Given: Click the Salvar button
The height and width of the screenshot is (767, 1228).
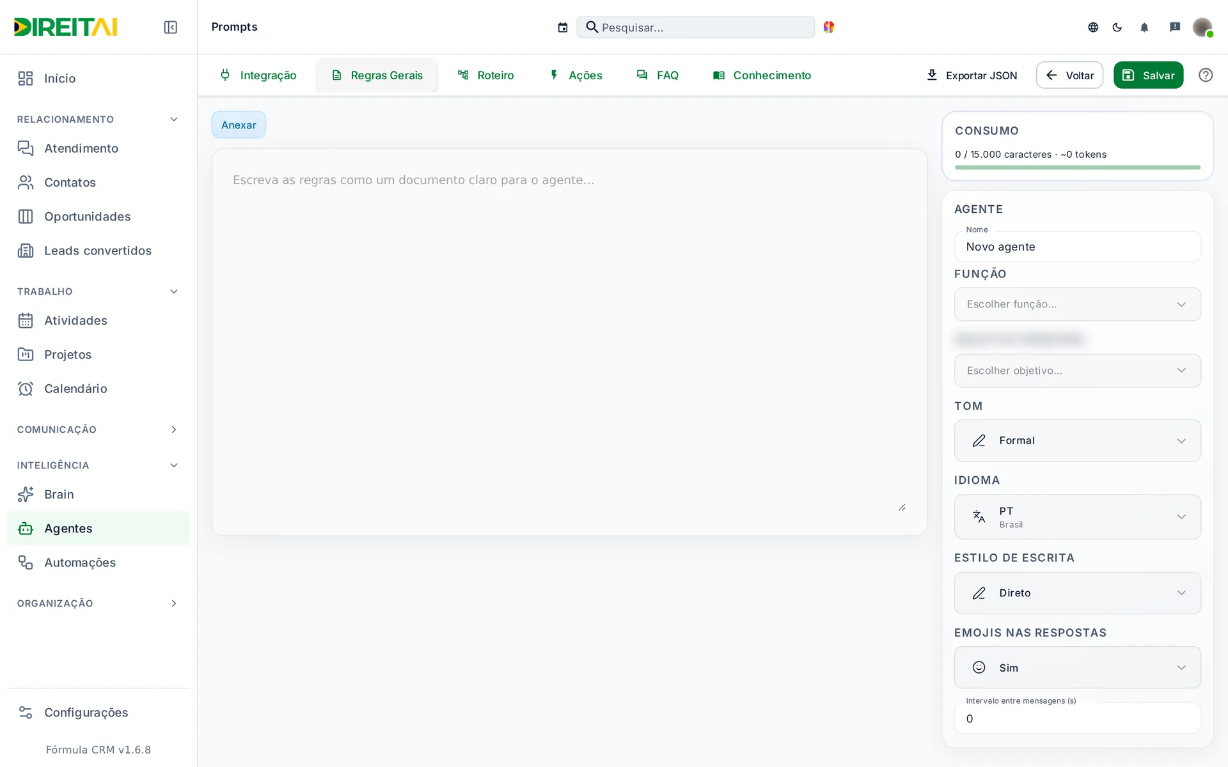Looking at the screenshot, I should pos(1148,75).
